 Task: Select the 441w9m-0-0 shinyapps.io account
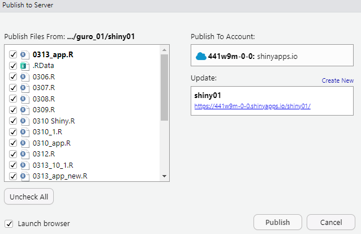point(272,56)
